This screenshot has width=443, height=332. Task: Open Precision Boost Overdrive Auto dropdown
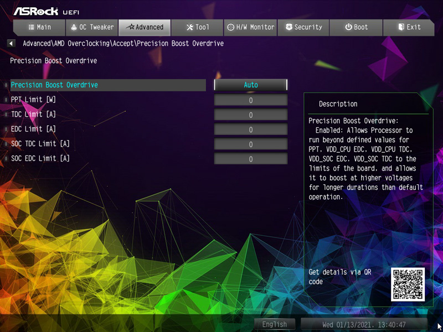[x=251, y=85]
